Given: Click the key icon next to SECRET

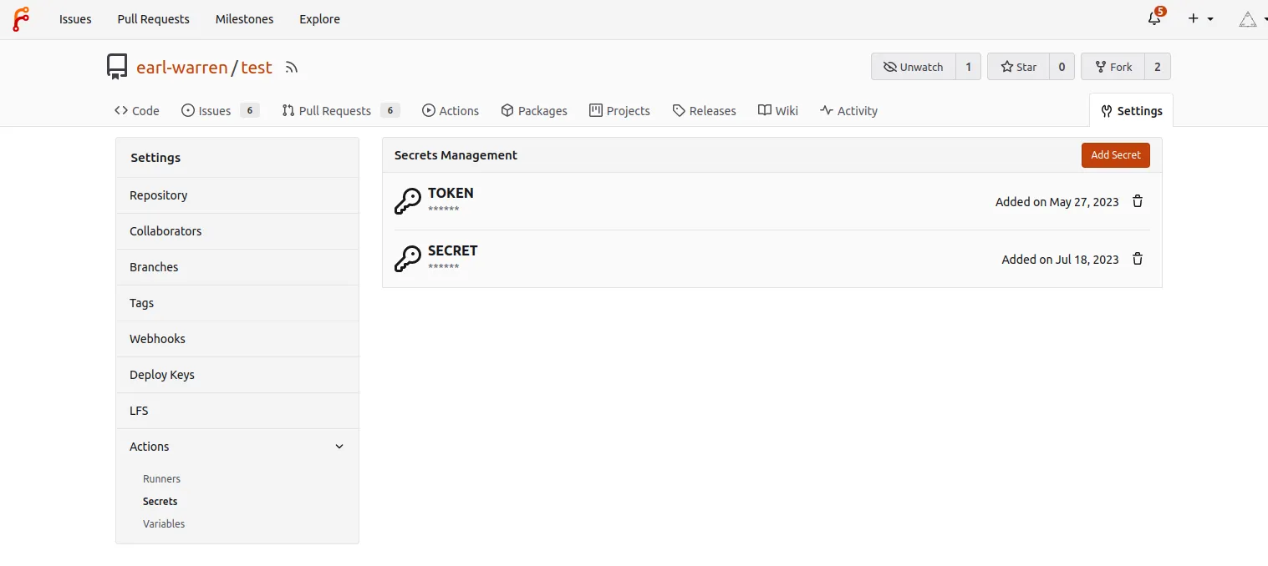Looking at the screenshot, I should click(407, 259).
